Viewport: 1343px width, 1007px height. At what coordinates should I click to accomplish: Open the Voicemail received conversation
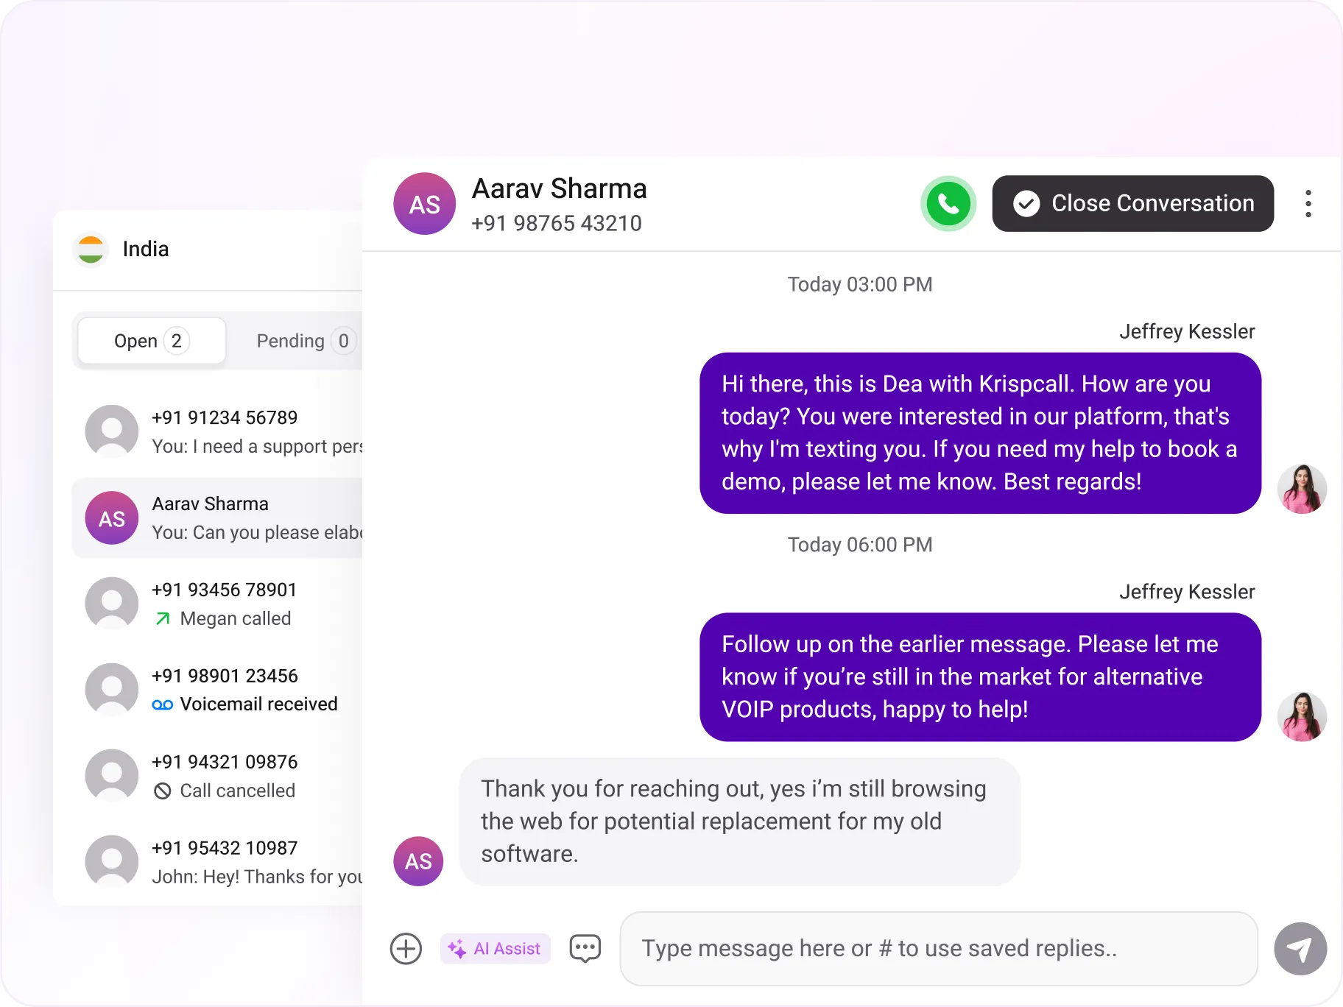coord(217,690)
